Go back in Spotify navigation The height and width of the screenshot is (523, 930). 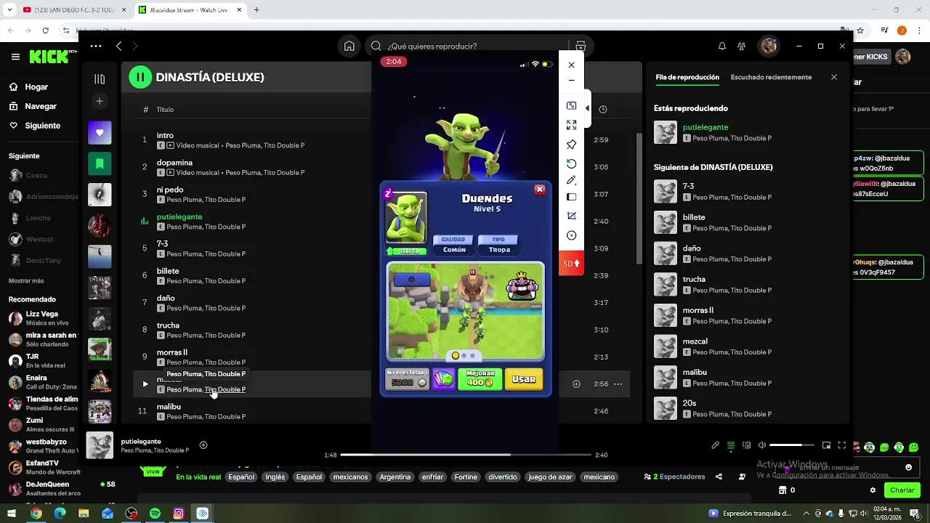click(119, 46)
